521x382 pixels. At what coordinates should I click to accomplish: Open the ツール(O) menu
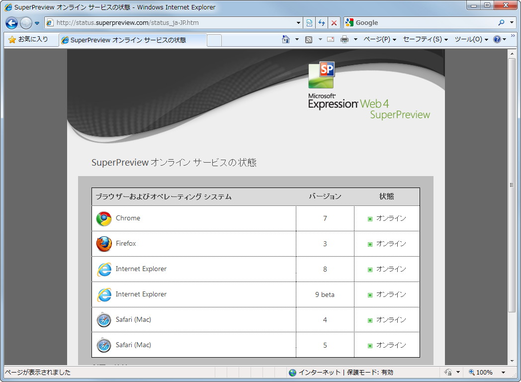(469, 39)
